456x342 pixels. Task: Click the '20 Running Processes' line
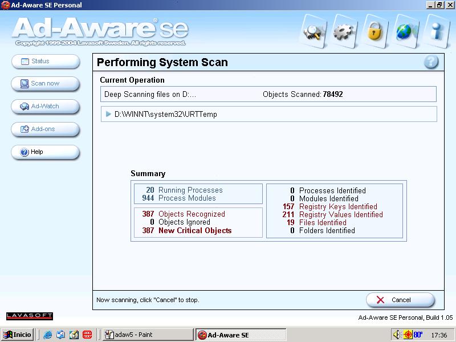[184, 190]
